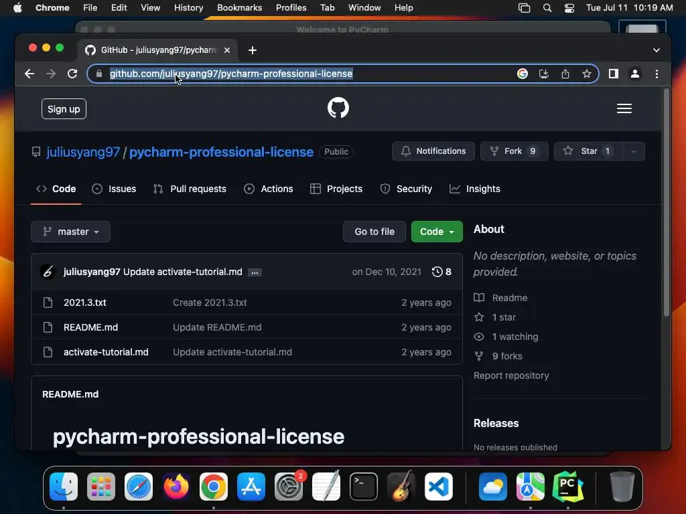This screenshot has width=686, height=514.
Task: View site info padlock icon
Action: [99, 74]
